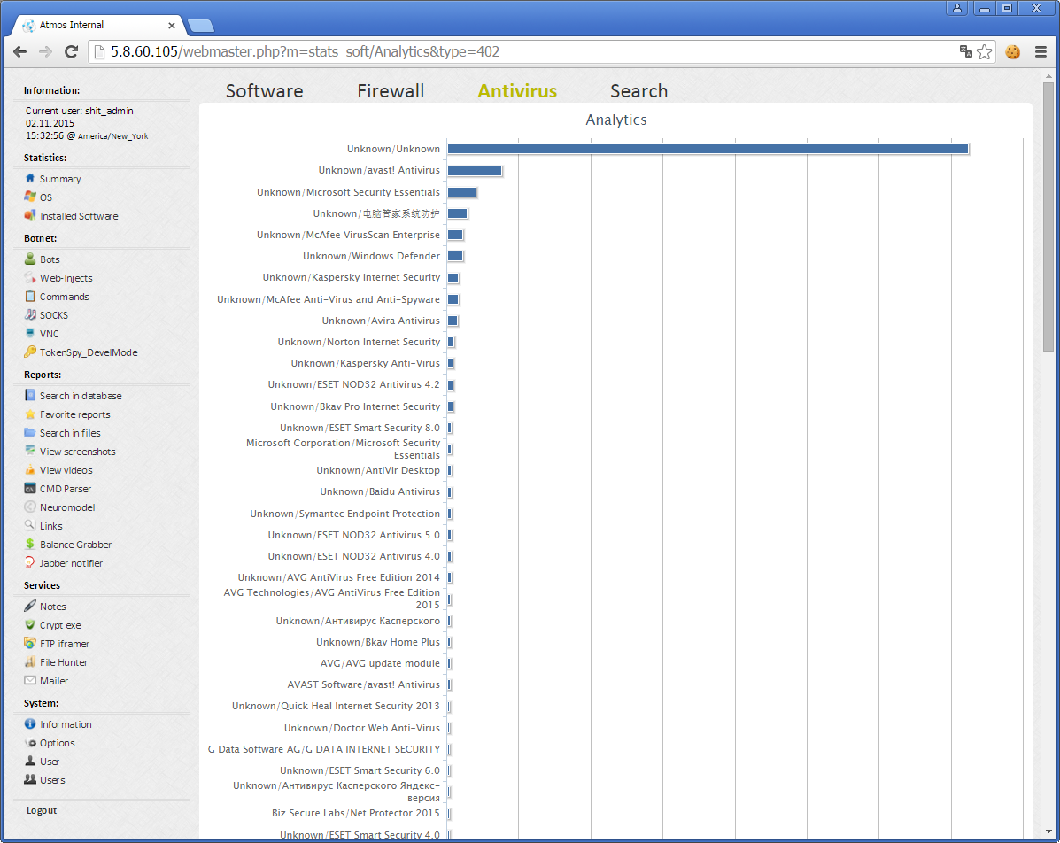Open the Chrome hamburger menu

pyautogui.click(x=1041, y=51)
